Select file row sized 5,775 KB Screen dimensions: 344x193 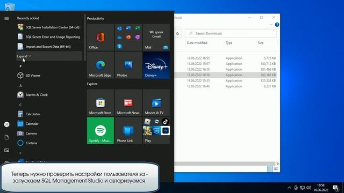226,58
